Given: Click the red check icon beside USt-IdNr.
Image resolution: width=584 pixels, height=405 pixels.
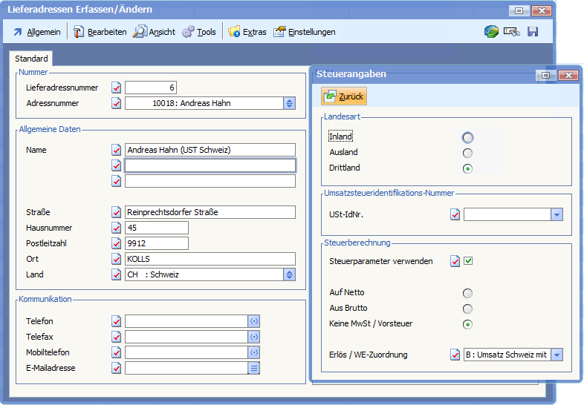Looking at the screenshot, I should pyautogui.click(x=455, y=215).
